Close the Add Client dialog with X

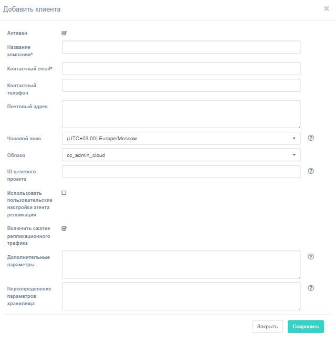[x=327, y=8]
